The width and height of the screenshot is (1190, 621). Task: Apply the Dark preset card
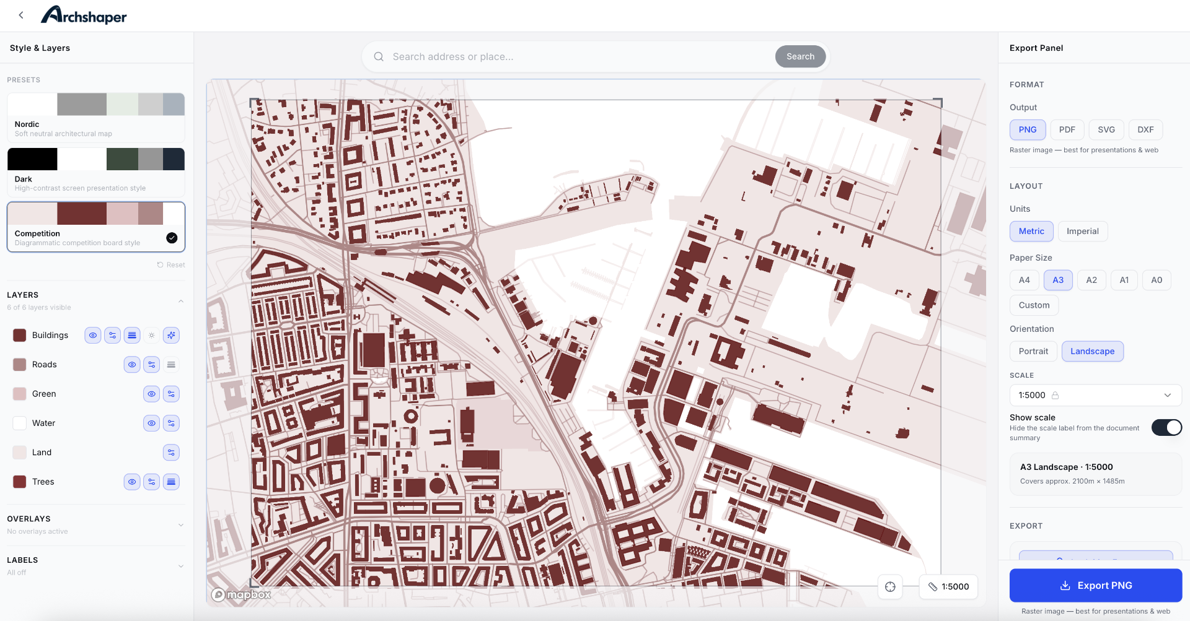[x=96, y=172]
